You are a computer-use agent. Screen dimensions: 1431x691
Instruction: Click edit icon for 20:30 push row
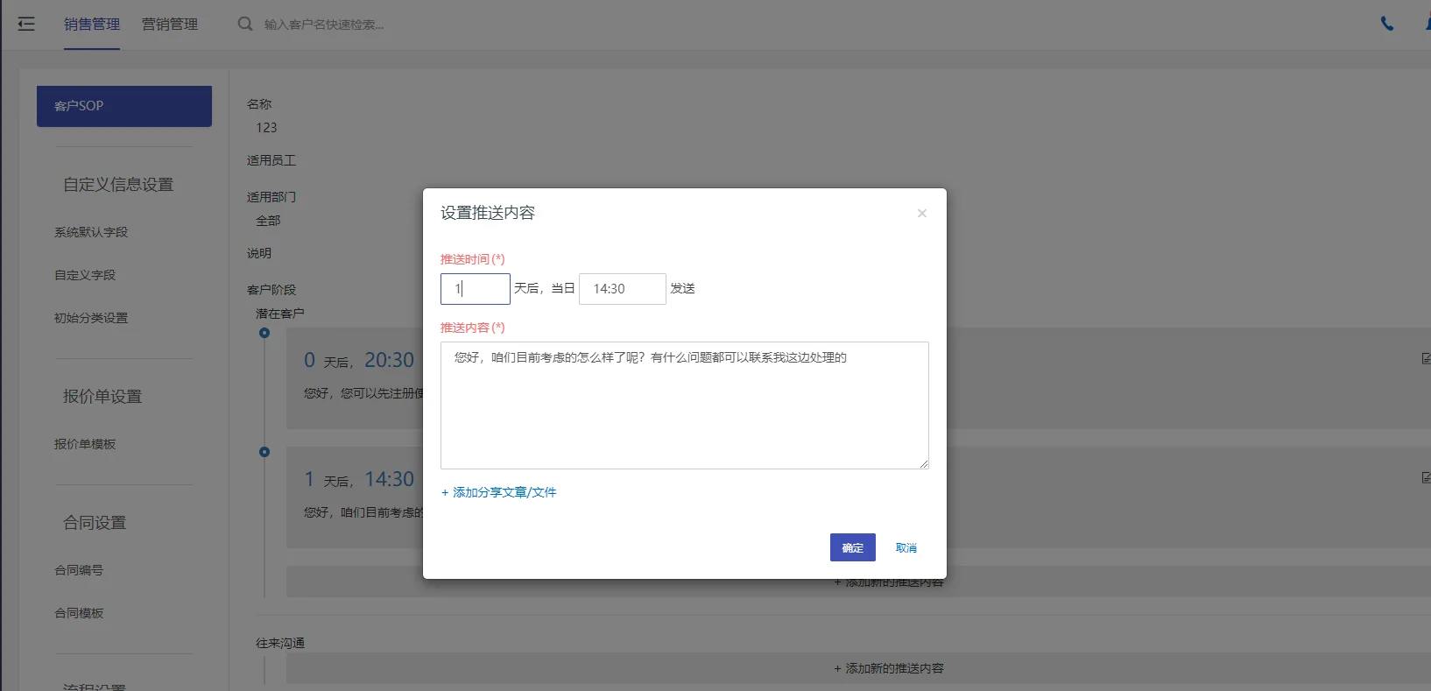pyautogui.click(x=1426, y=358)
